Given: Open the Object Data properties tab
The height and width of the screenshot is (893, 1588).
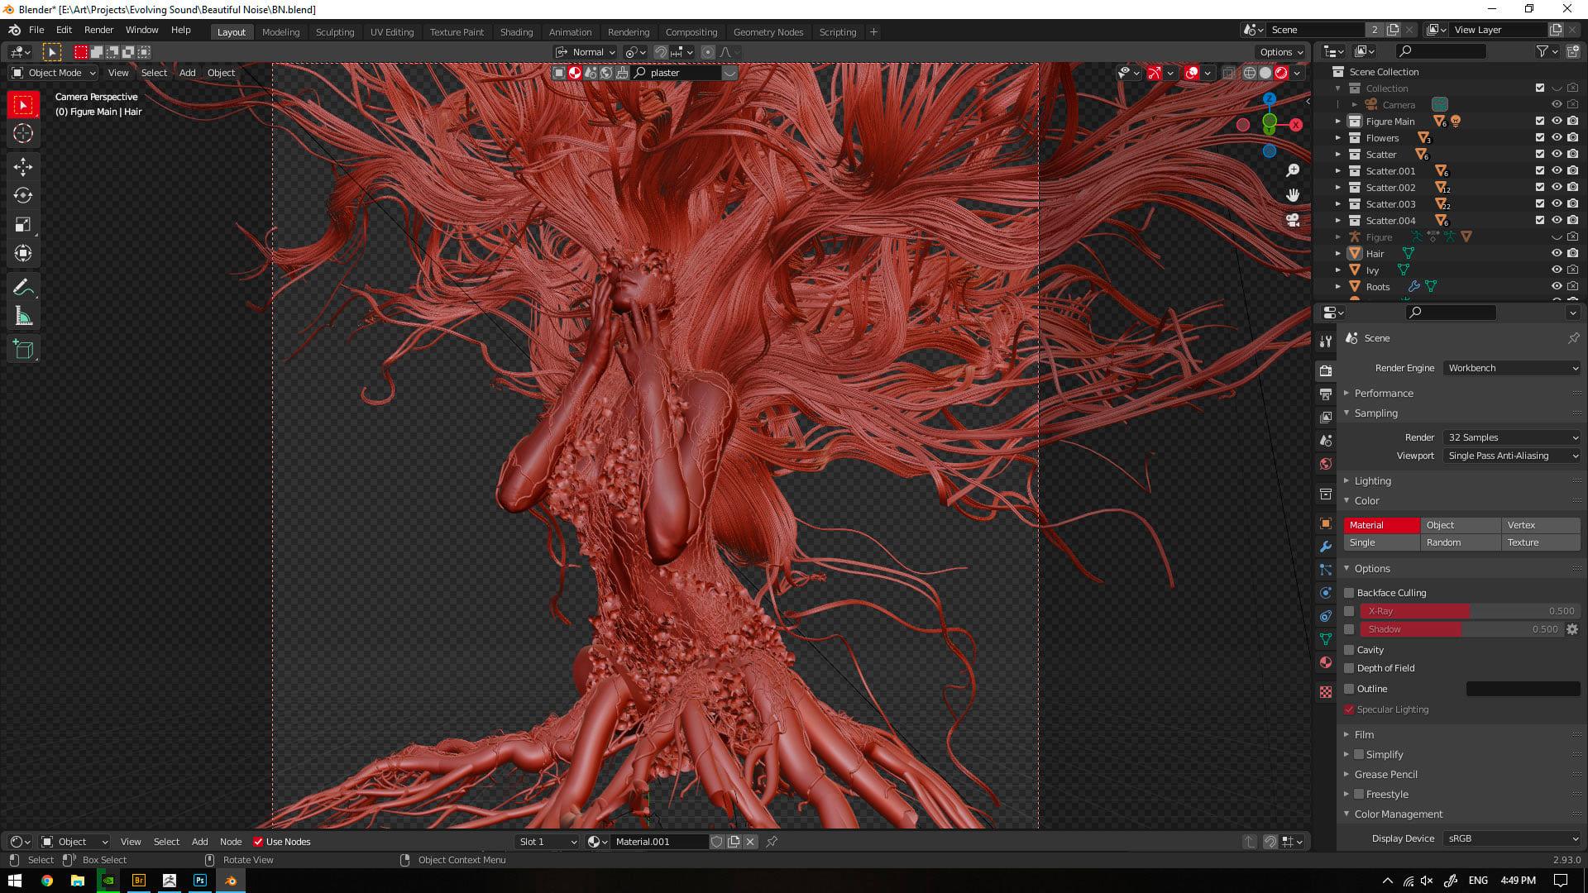Looking at the screenshot, I should tap(1326, 639).
